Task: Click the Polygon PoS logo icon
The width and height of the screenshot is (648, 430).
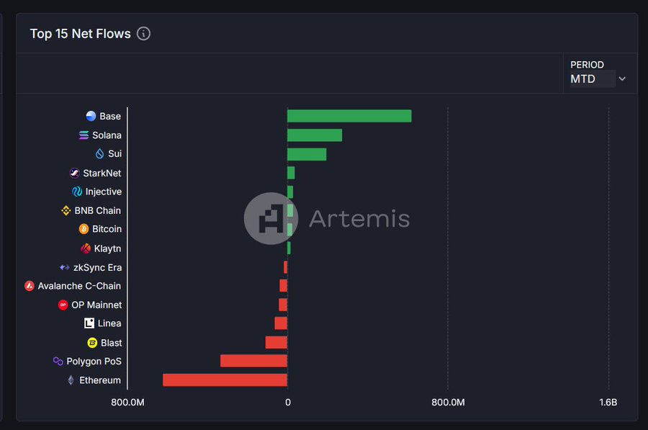Action: click(x=58, y=361)
